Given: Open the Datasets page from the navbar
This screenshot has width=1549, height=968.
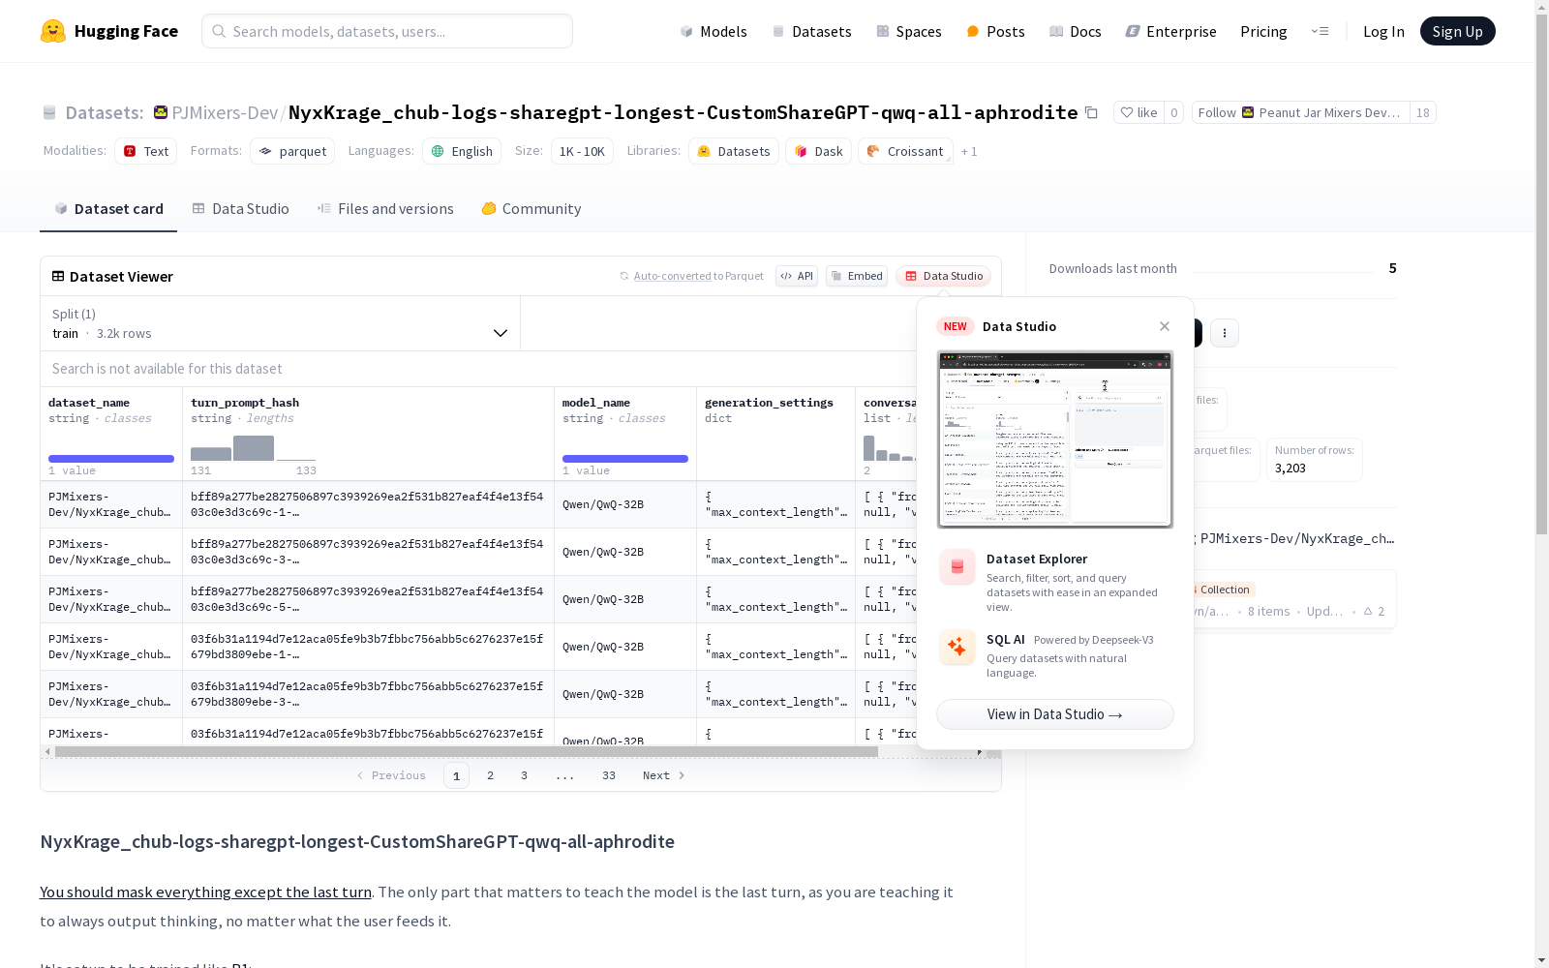Looking at the screenshot, I should (811, 31).
